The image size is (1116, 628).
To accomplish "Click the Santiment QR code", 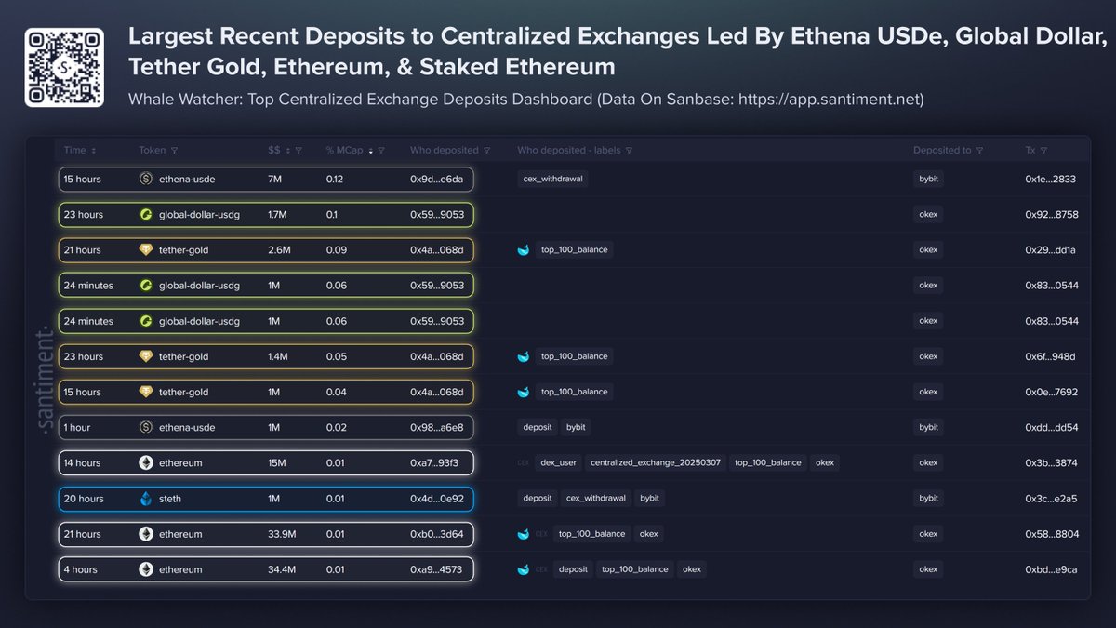I will click(x=63, y=68).
